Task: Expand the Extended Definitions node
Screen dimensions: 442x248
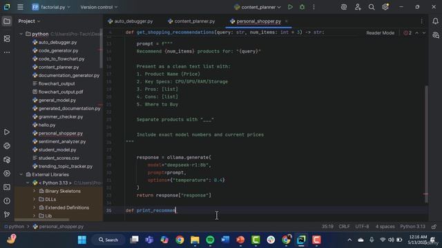Action: click(35, 207)
